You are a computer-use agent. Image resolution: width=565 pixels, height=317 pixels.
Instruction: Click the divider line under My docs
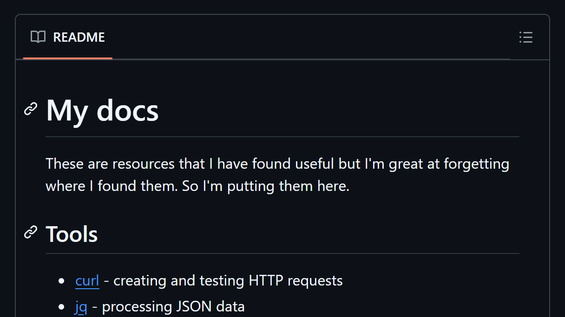point(282,137)
